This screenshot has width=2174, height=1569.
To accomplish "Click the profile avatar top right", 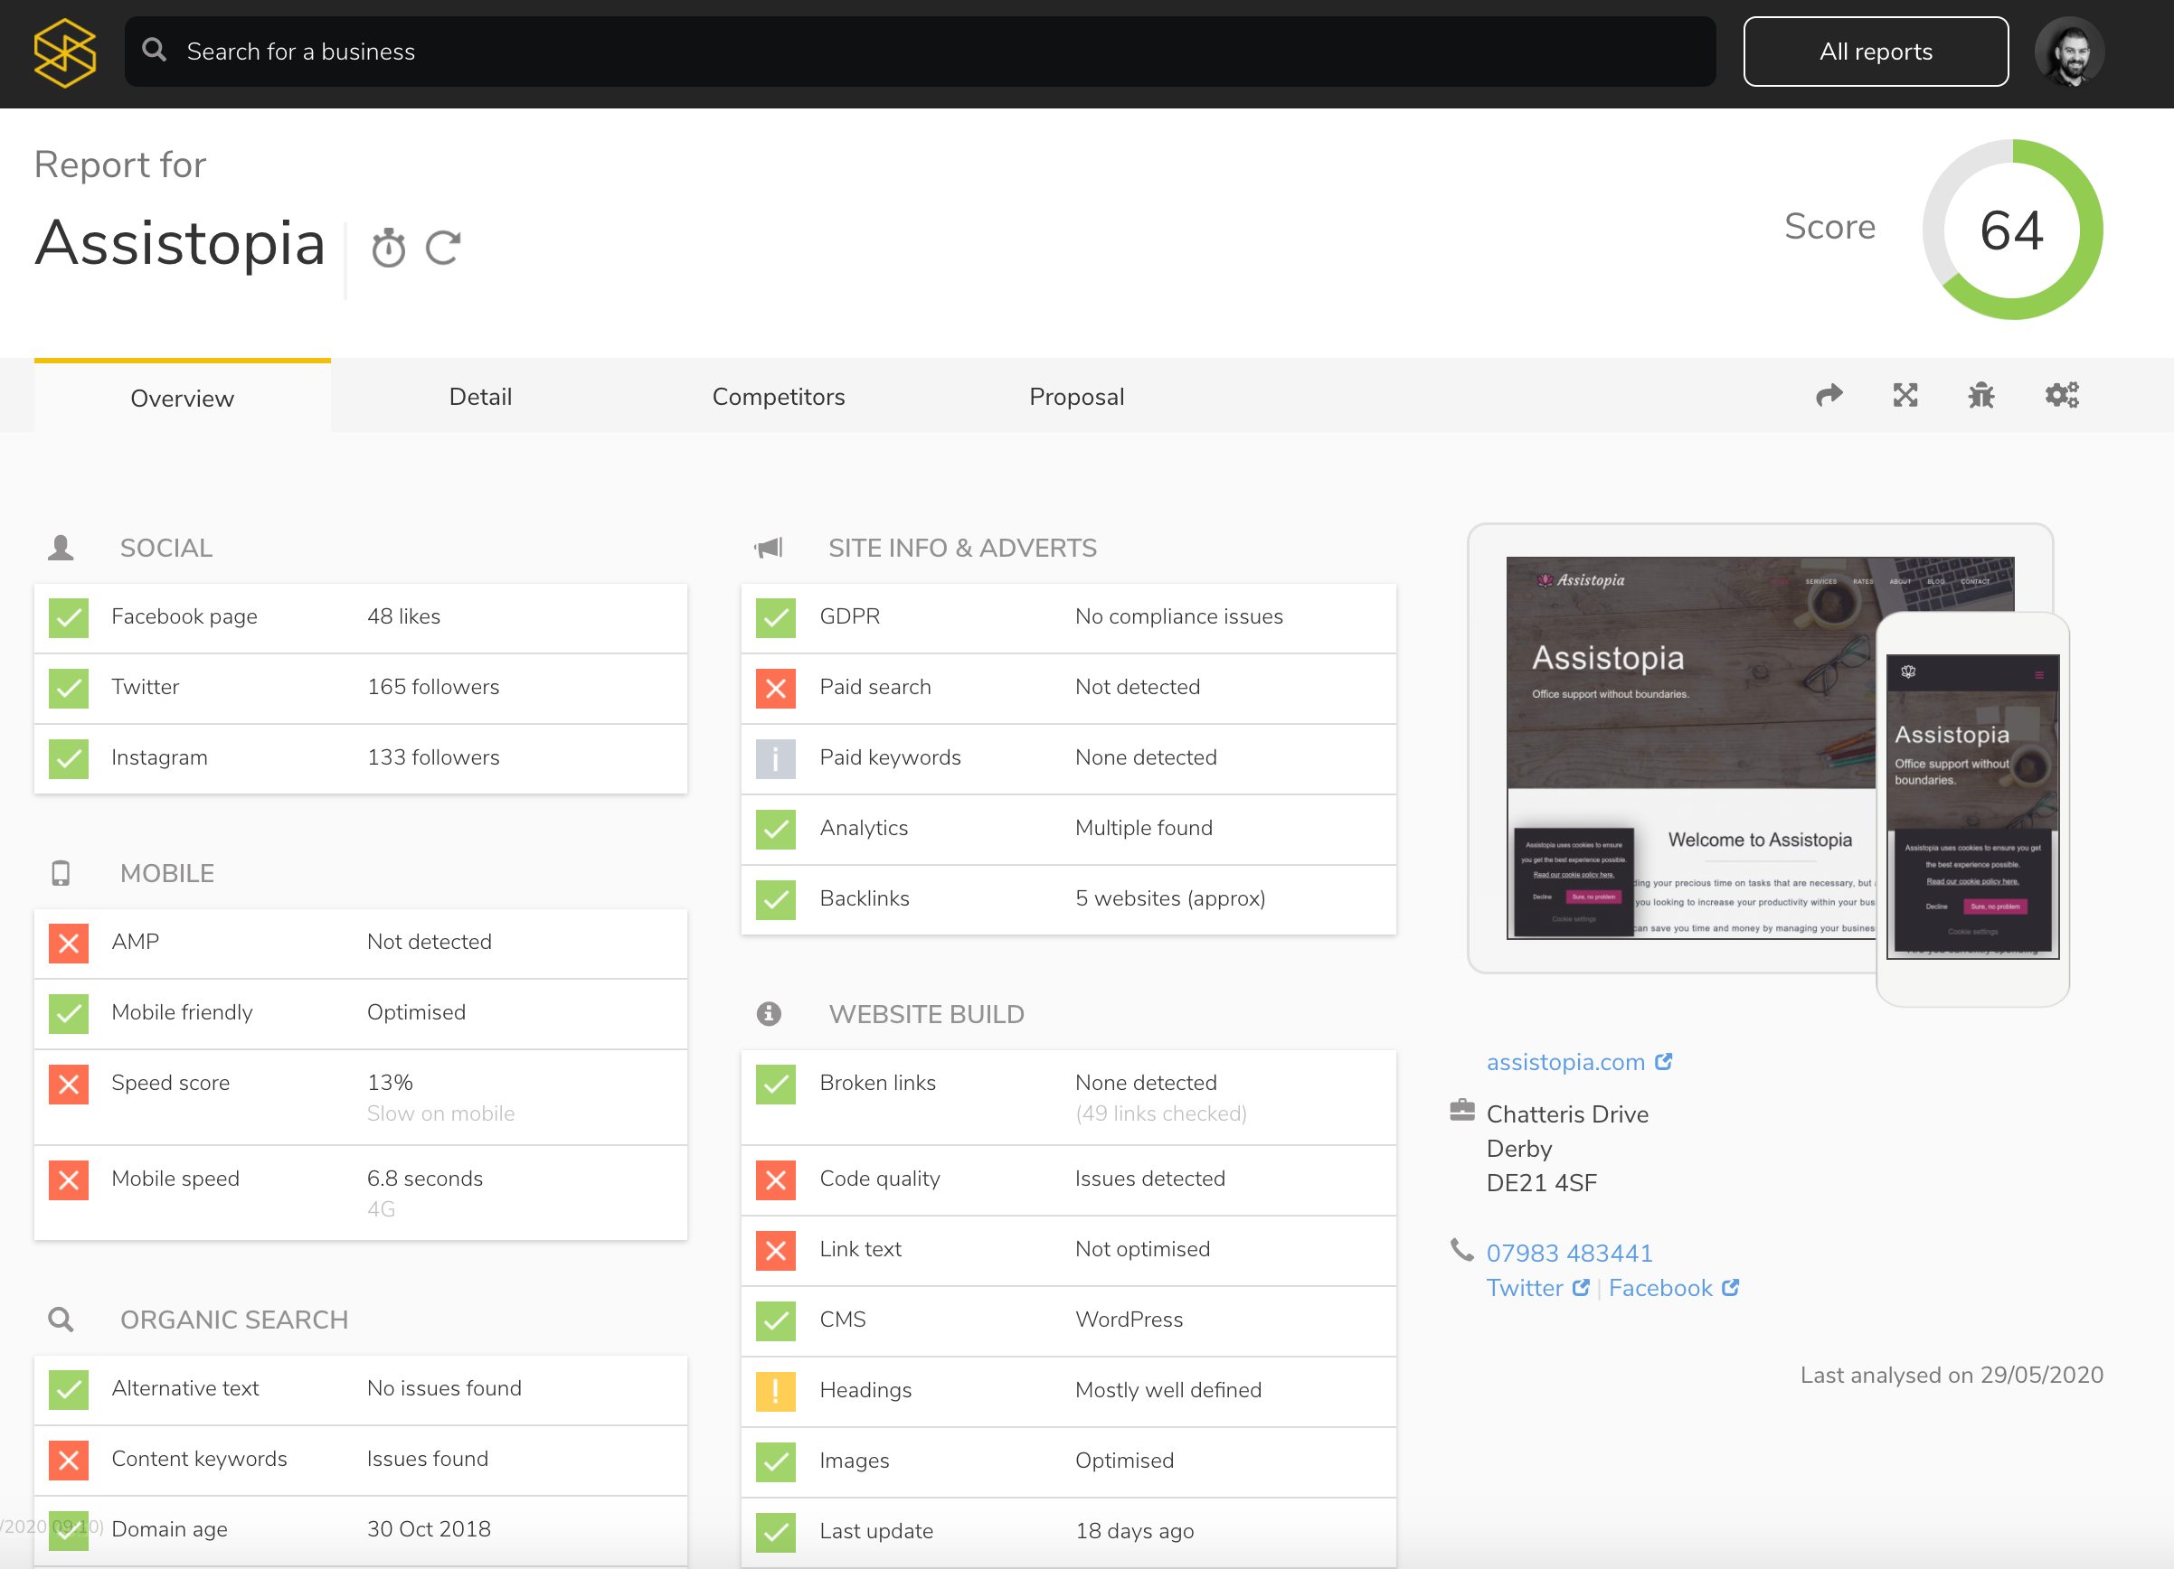I will (x=2069, y=52).
